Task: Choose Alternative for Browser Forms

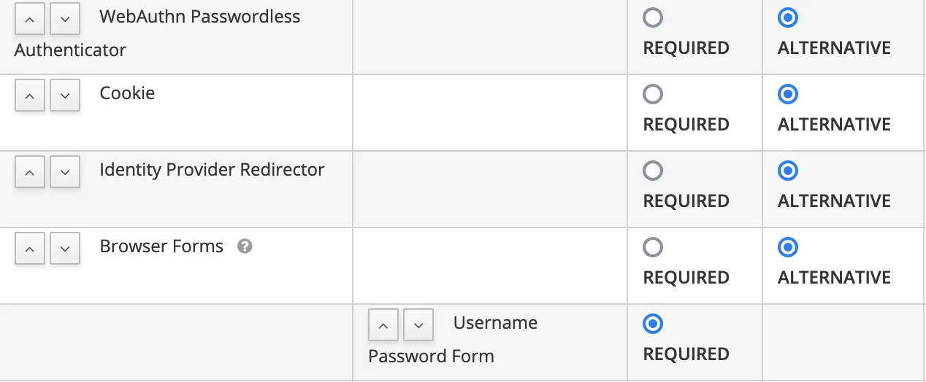Action: pyautogui.click(x=788, y=247)
